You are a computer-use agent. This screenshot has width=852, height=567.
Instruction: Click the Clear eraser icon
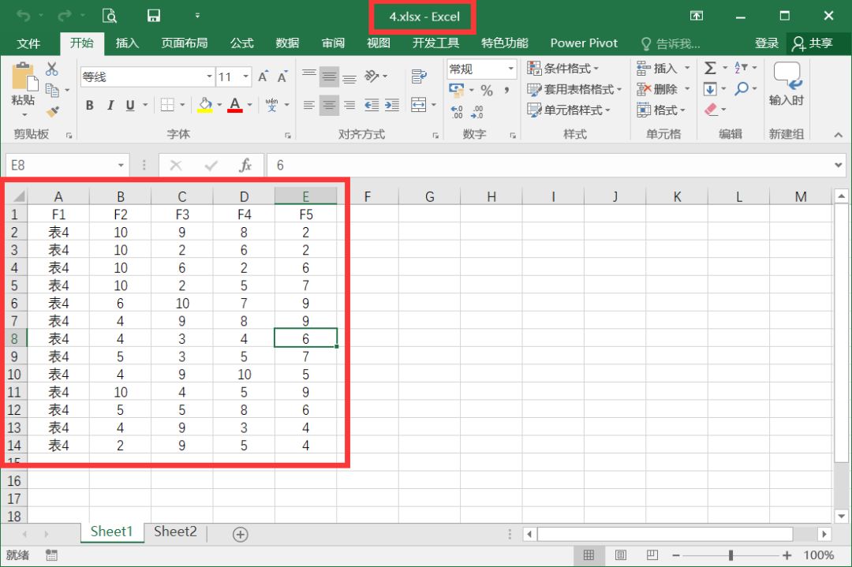pos(712,110)
